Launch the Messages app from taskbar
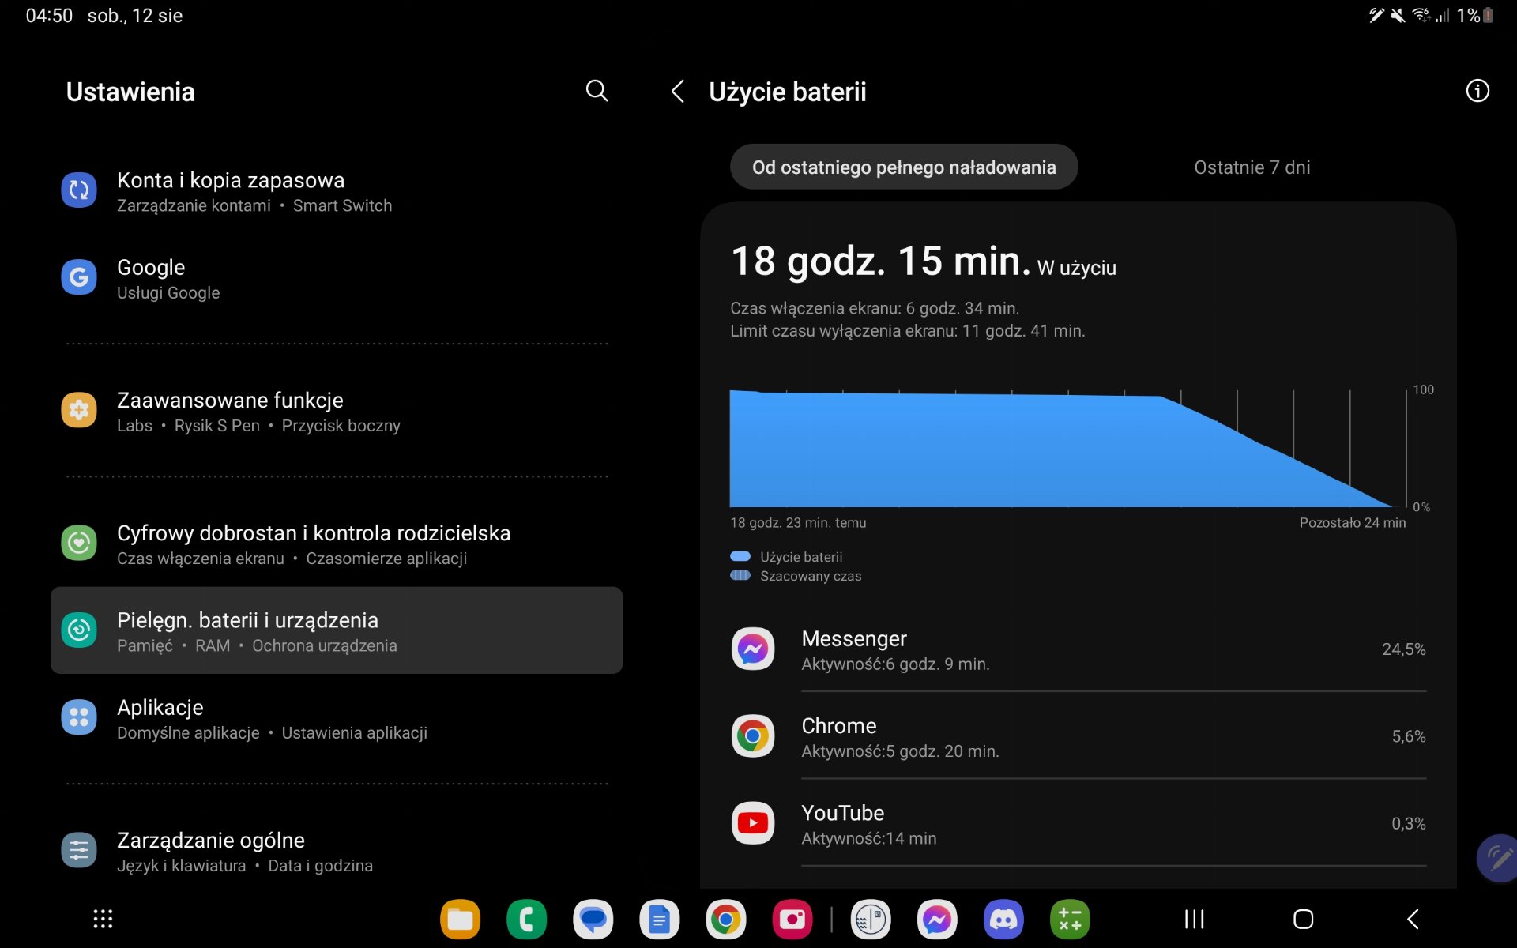The image size is (1517, 948). 593,920
